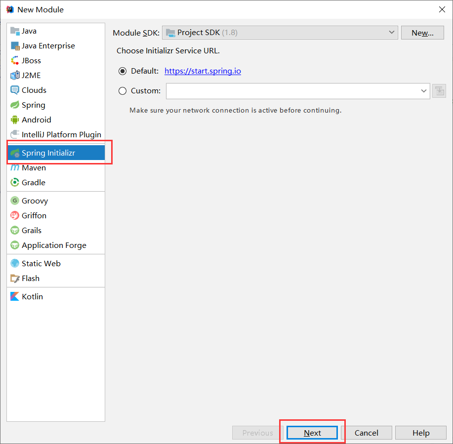Close the New Module dialog
453x444 pixels.
[442, 9]
